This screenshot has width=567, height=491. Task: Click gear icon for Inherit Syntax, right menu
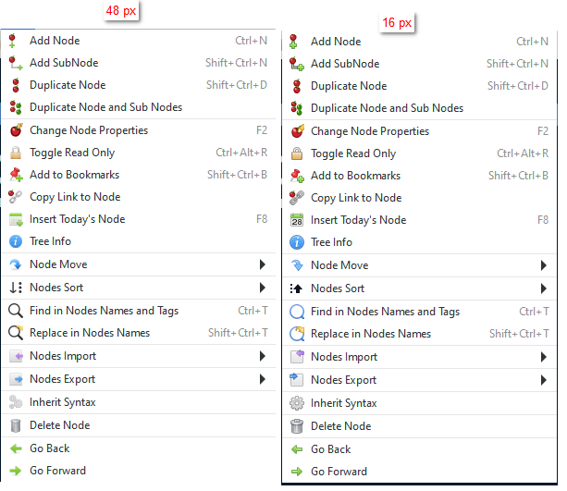297,403
